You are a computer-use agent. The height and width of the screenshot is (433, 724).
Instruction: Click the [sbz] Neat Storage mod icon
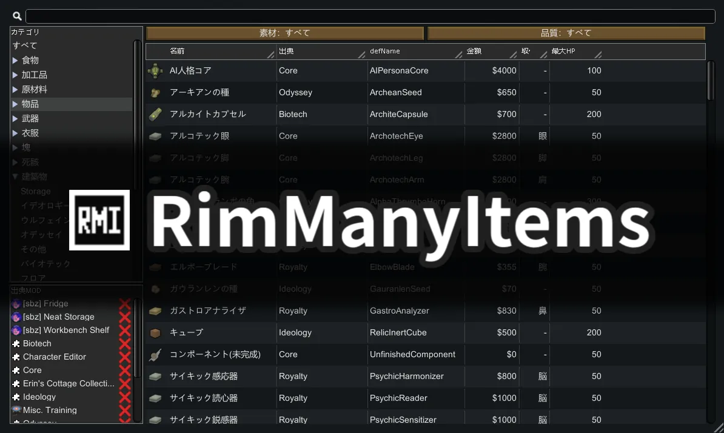point(16,317)
